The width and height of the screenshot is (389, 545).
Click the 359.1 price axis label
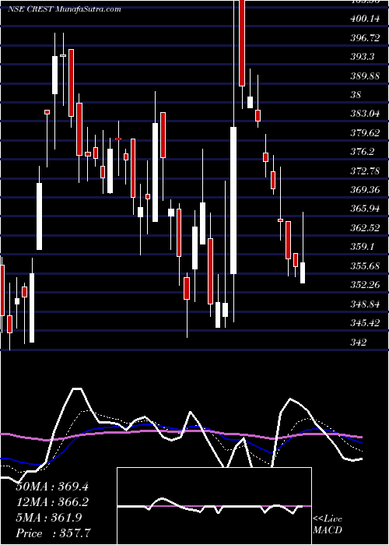click(363, 247)
